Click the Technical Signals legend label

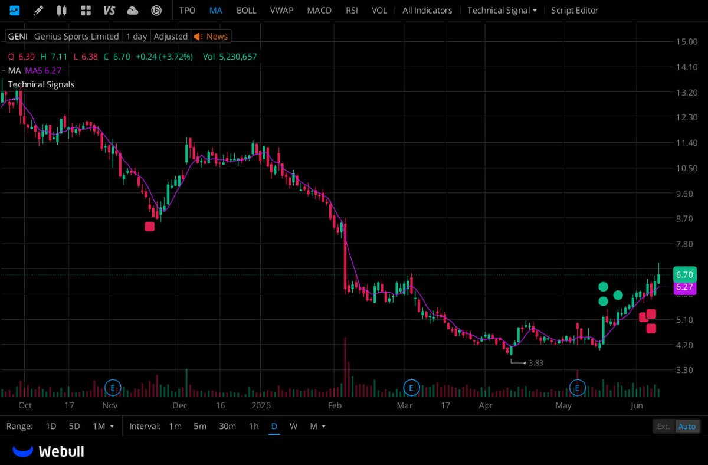click(41, 84)
